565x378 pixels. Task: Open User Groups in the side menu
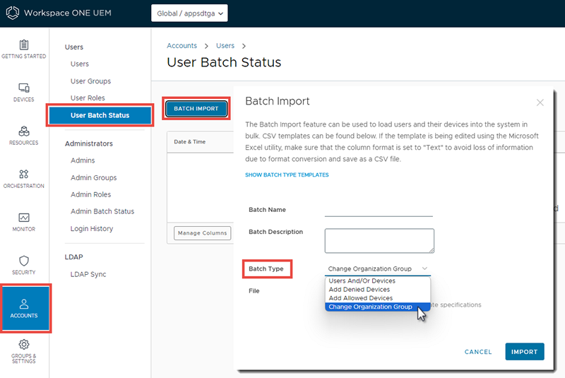[91, 81]
